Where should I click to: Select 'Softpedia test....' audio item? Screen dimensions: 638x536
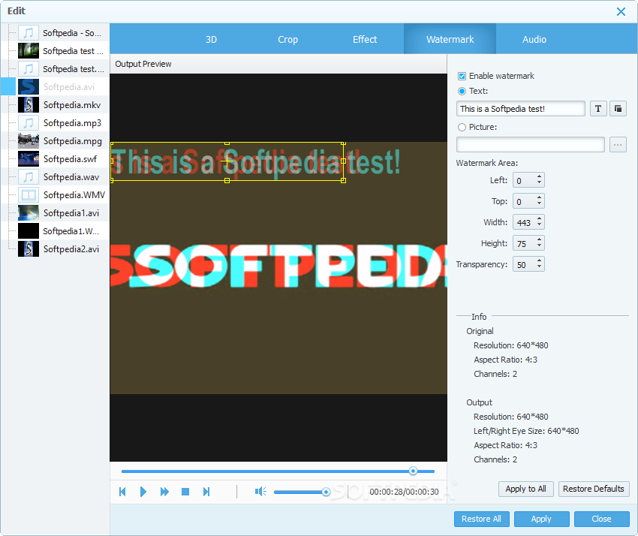click(63, 69)
